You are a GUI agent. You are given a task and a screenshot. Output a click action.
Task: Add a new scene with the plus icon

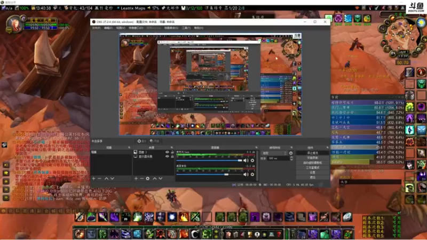94,179
